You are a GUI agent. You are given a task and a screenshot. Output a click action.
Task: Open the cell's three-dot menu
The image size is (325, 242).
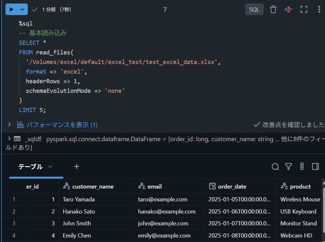coord(319,9)
